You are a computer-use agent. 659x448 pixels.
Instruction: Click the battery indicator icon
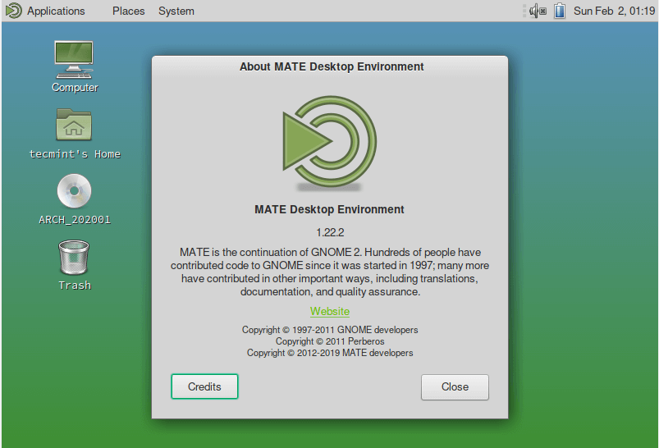[560, 11]
